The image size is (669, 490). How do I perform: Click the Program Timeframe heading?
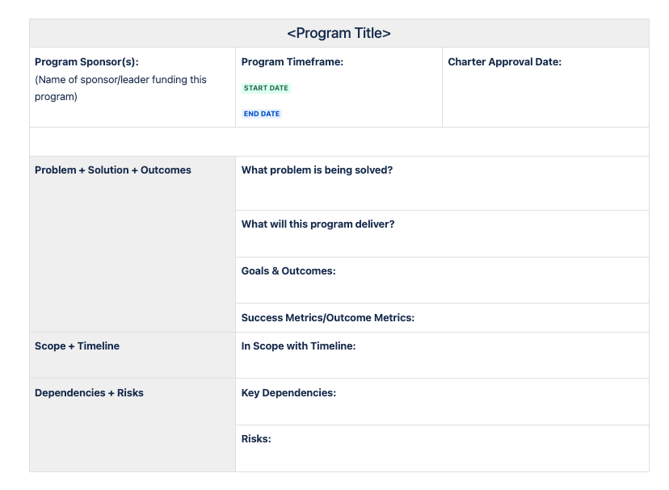(292, 62)
